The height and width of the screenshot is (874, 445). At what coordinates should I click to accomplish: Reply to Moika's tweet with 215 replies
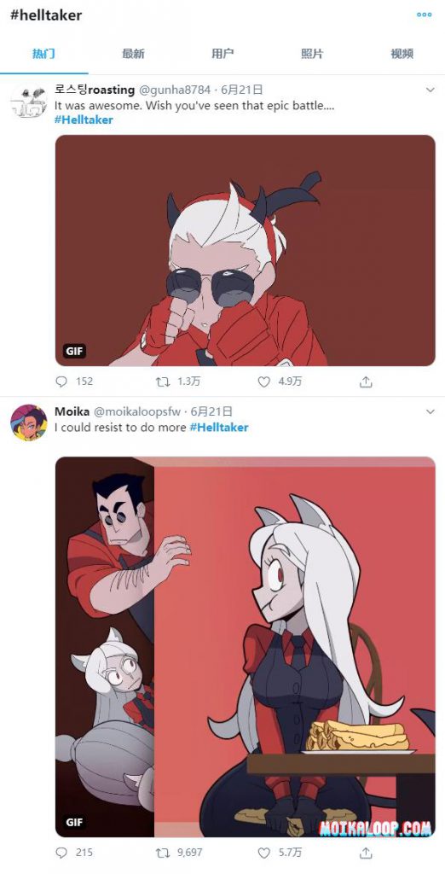61,853
